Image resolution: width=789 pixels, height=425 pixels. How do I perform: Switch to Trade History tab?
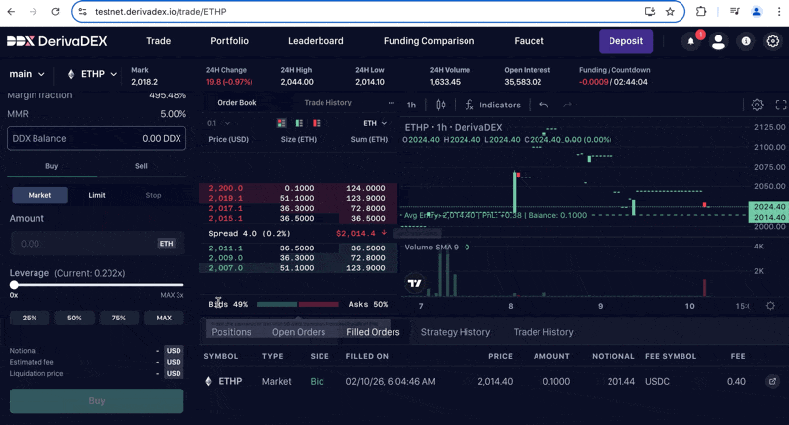[327, 103]
